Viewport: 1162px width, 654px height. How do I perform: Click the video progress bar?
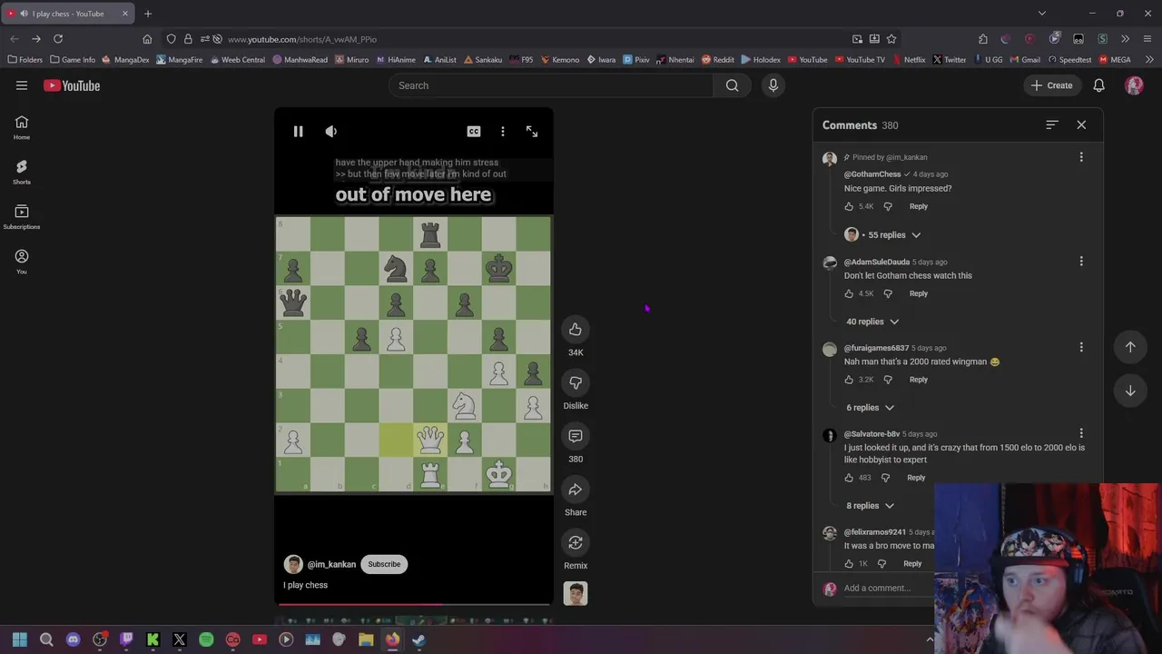[414, 604]
